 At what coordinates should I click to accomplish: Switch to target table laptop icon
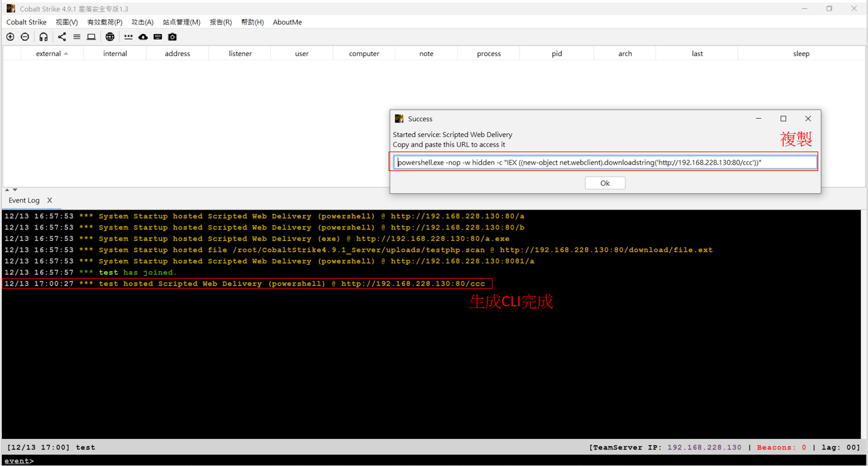click(x=91, y=37)
